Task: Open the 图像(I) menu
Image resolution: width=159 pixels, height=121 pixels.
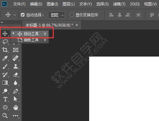Action: click(x=52, y=4)
